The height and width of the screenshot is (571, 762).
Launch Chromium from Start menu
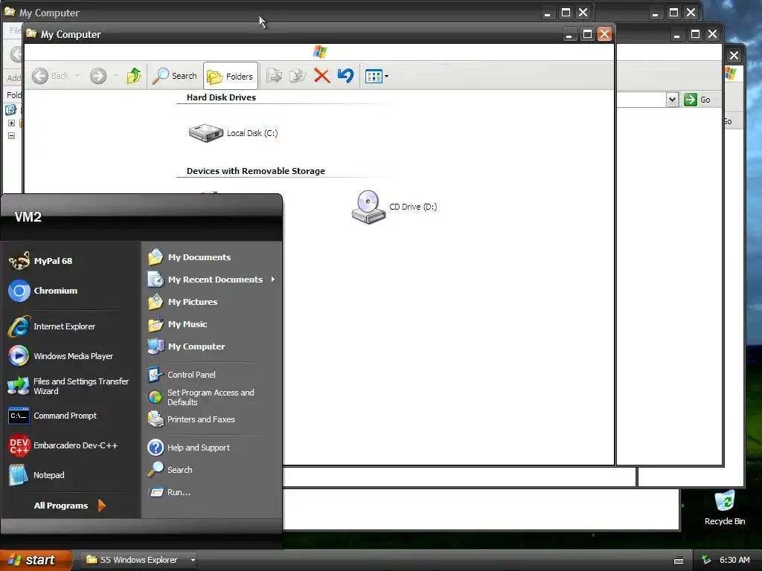coord(71,291)
